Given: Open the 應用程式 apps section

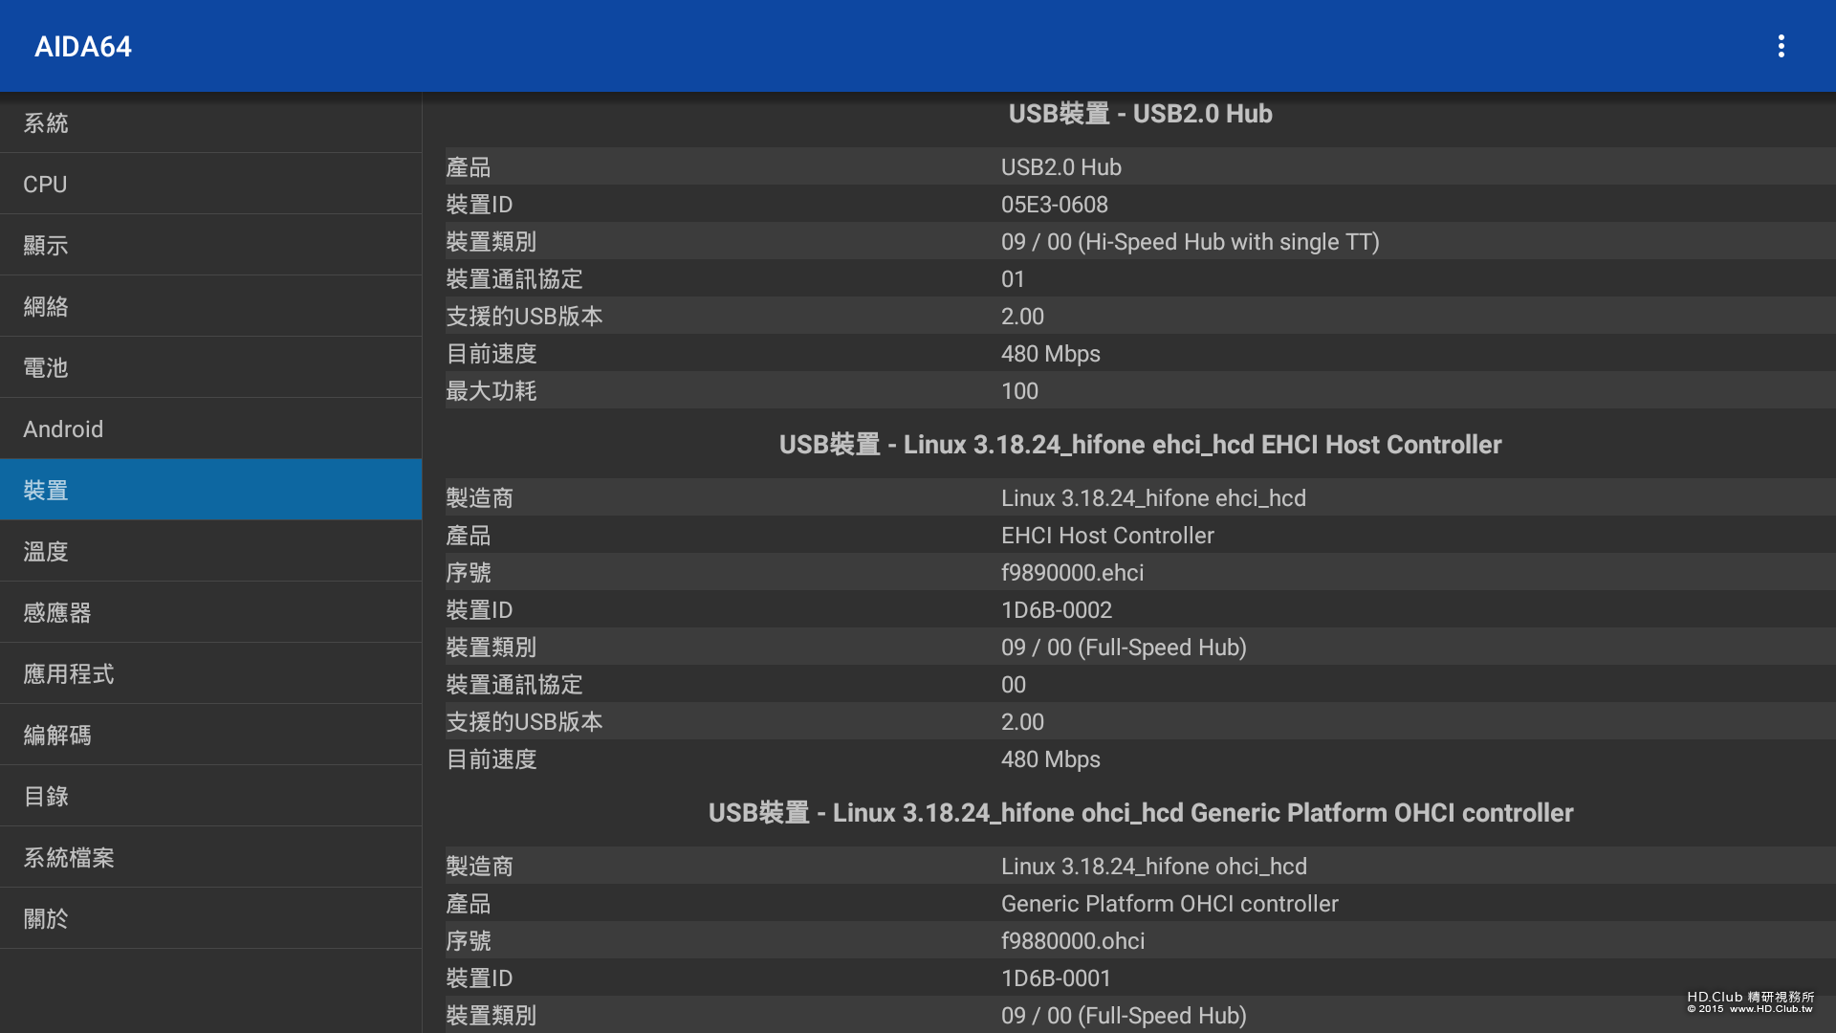Looking at the screenshot, I should [x=210, y=673].
